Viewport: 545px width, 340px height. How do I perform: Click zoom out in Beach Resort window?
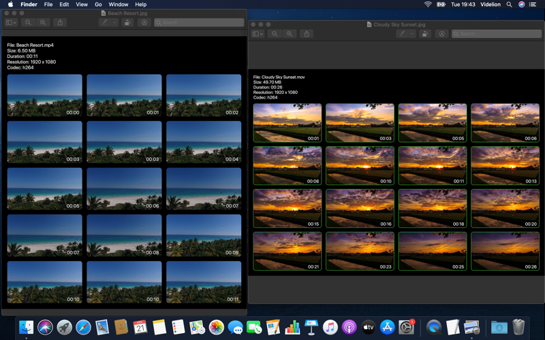[x=28, y=22]
